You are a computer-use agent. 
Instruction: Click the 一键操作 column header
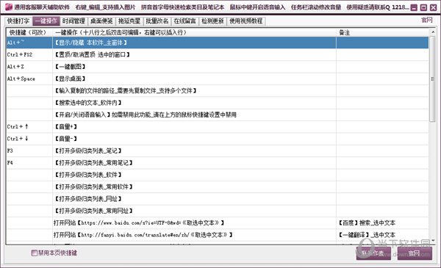tap(194, 32)
